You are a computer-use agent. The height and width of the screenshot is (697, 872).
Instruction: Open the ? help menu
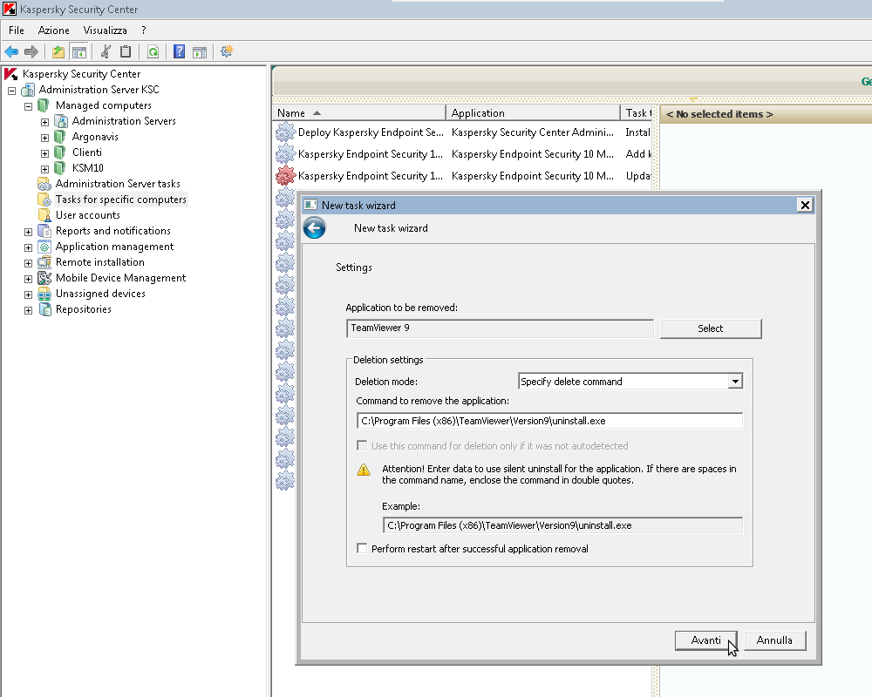click(144, 30)
